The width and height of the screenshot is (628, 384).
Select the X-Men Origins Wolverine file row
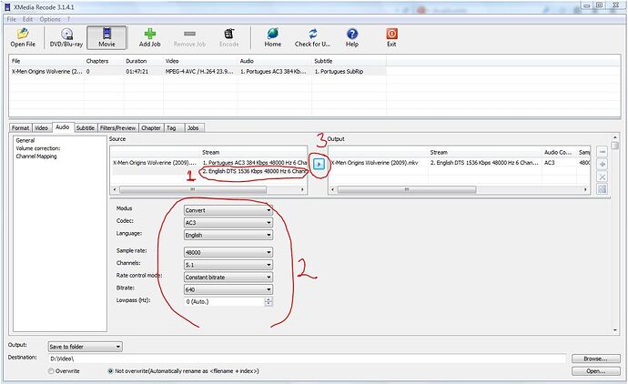[x=198, y=72]
